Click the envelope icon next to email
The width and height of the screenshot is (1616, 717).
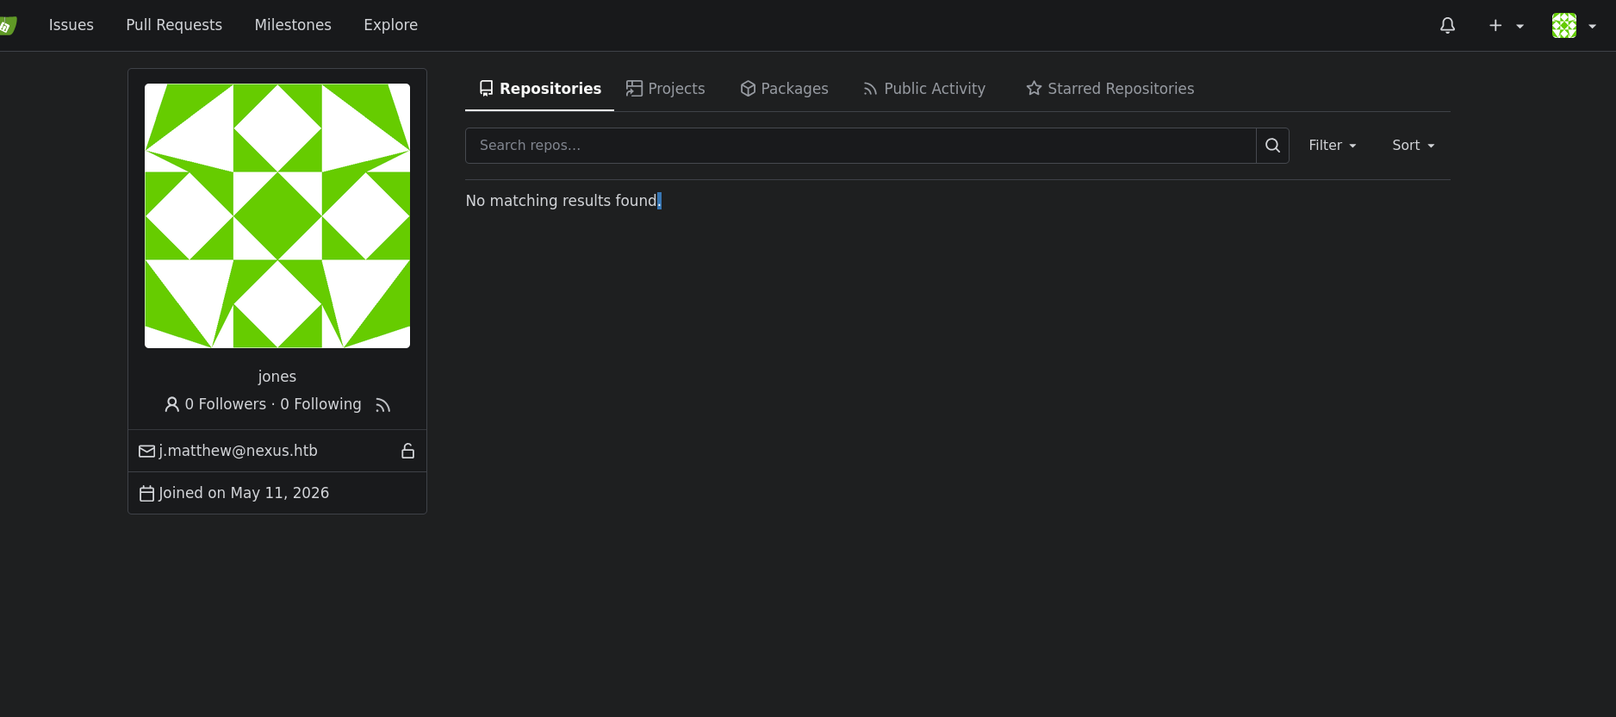(147, 451)
